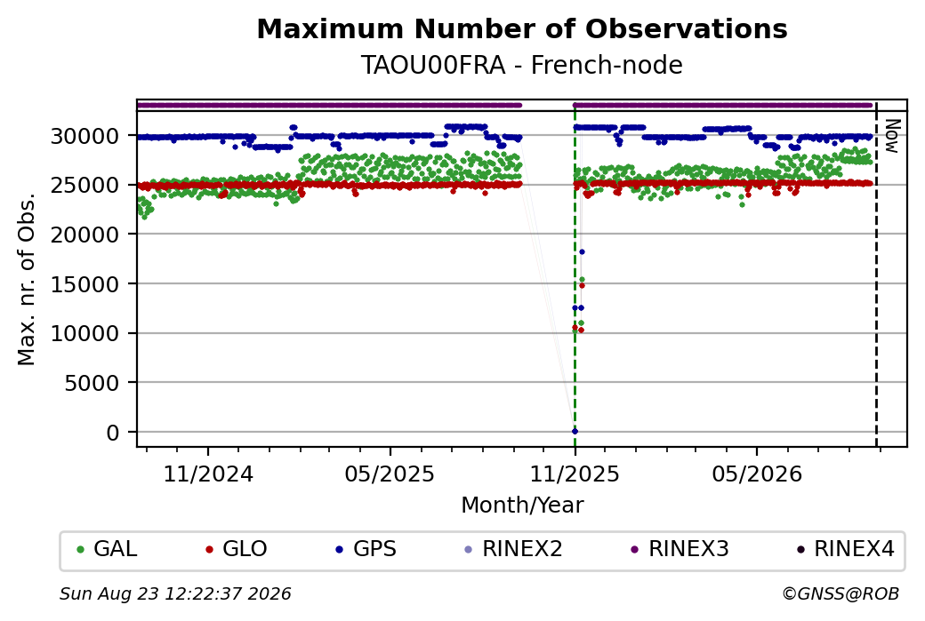
Task: Click the RINEX3 legend entry
Action: [680, 549]
